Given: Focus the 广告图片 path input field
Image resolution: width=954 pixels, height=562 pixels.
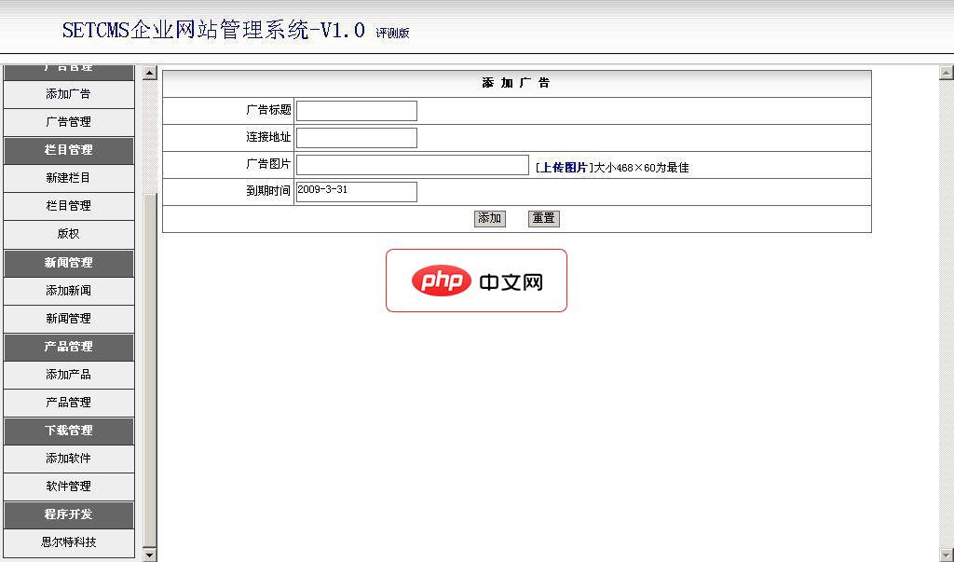Looking at the screenshot, I should pyautogui.click(x=413, y=165).
